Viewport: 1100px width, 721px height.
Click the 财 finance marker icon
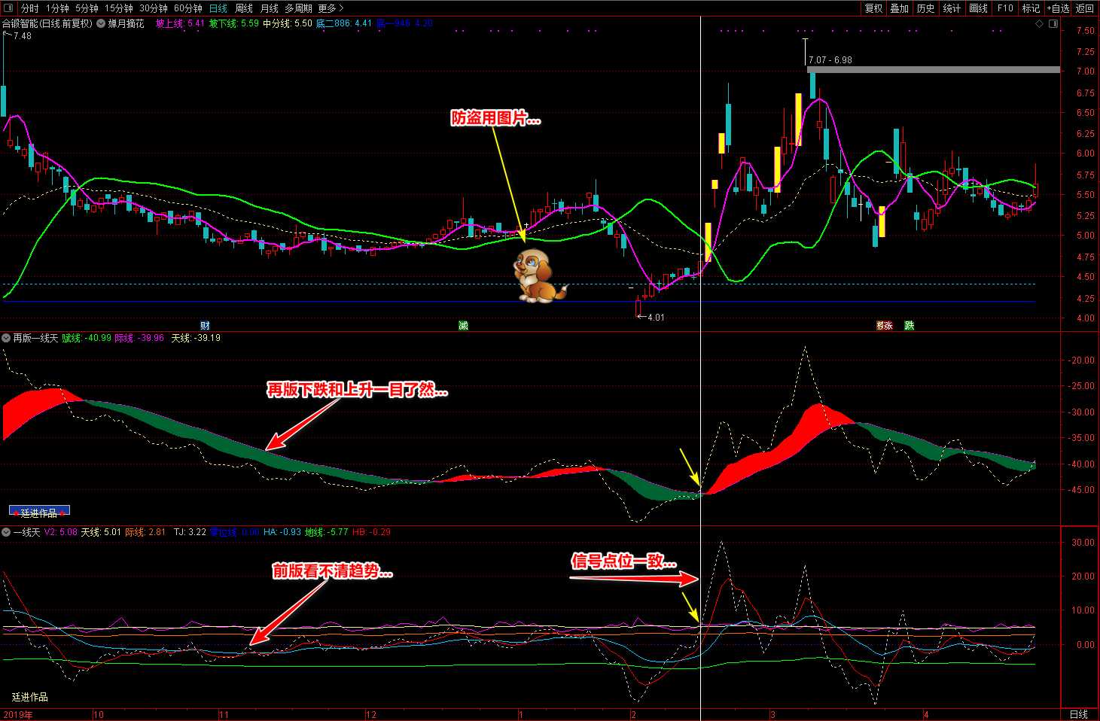pos(205,326)
